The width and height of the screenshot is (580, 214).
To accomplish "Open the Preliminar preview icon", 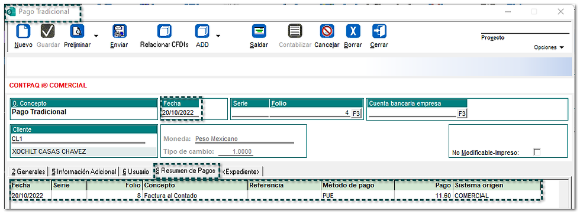I will [78, 31].
